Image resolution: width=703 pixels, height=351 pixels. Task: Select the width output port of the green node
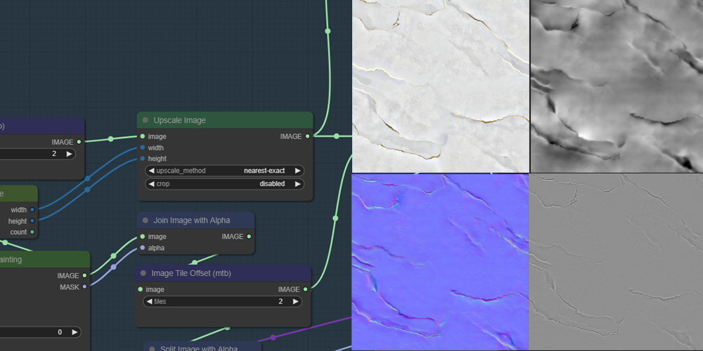32,209
